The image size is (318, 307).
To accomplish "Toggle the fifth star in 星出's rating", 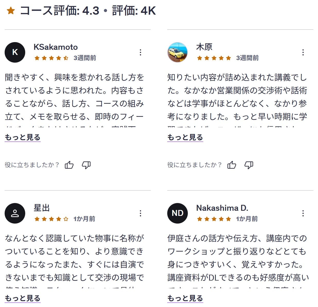I will (x=65, y=219).
